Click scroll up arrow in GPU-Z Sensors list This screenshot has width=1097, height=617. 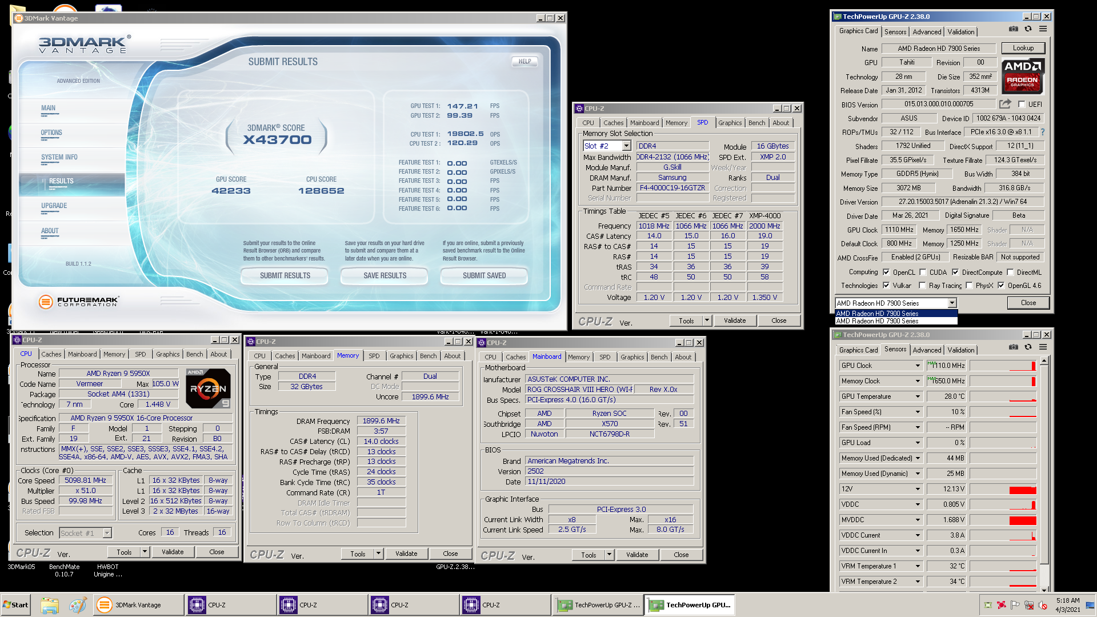click(x=1044, y=360)
